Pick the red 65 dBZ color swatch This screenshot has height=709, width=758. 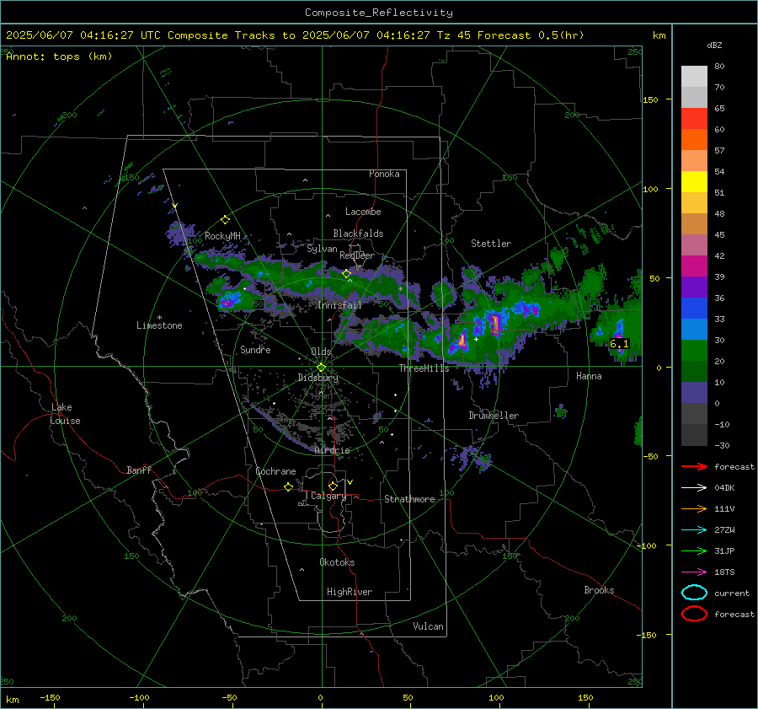[x=694, y=118]
